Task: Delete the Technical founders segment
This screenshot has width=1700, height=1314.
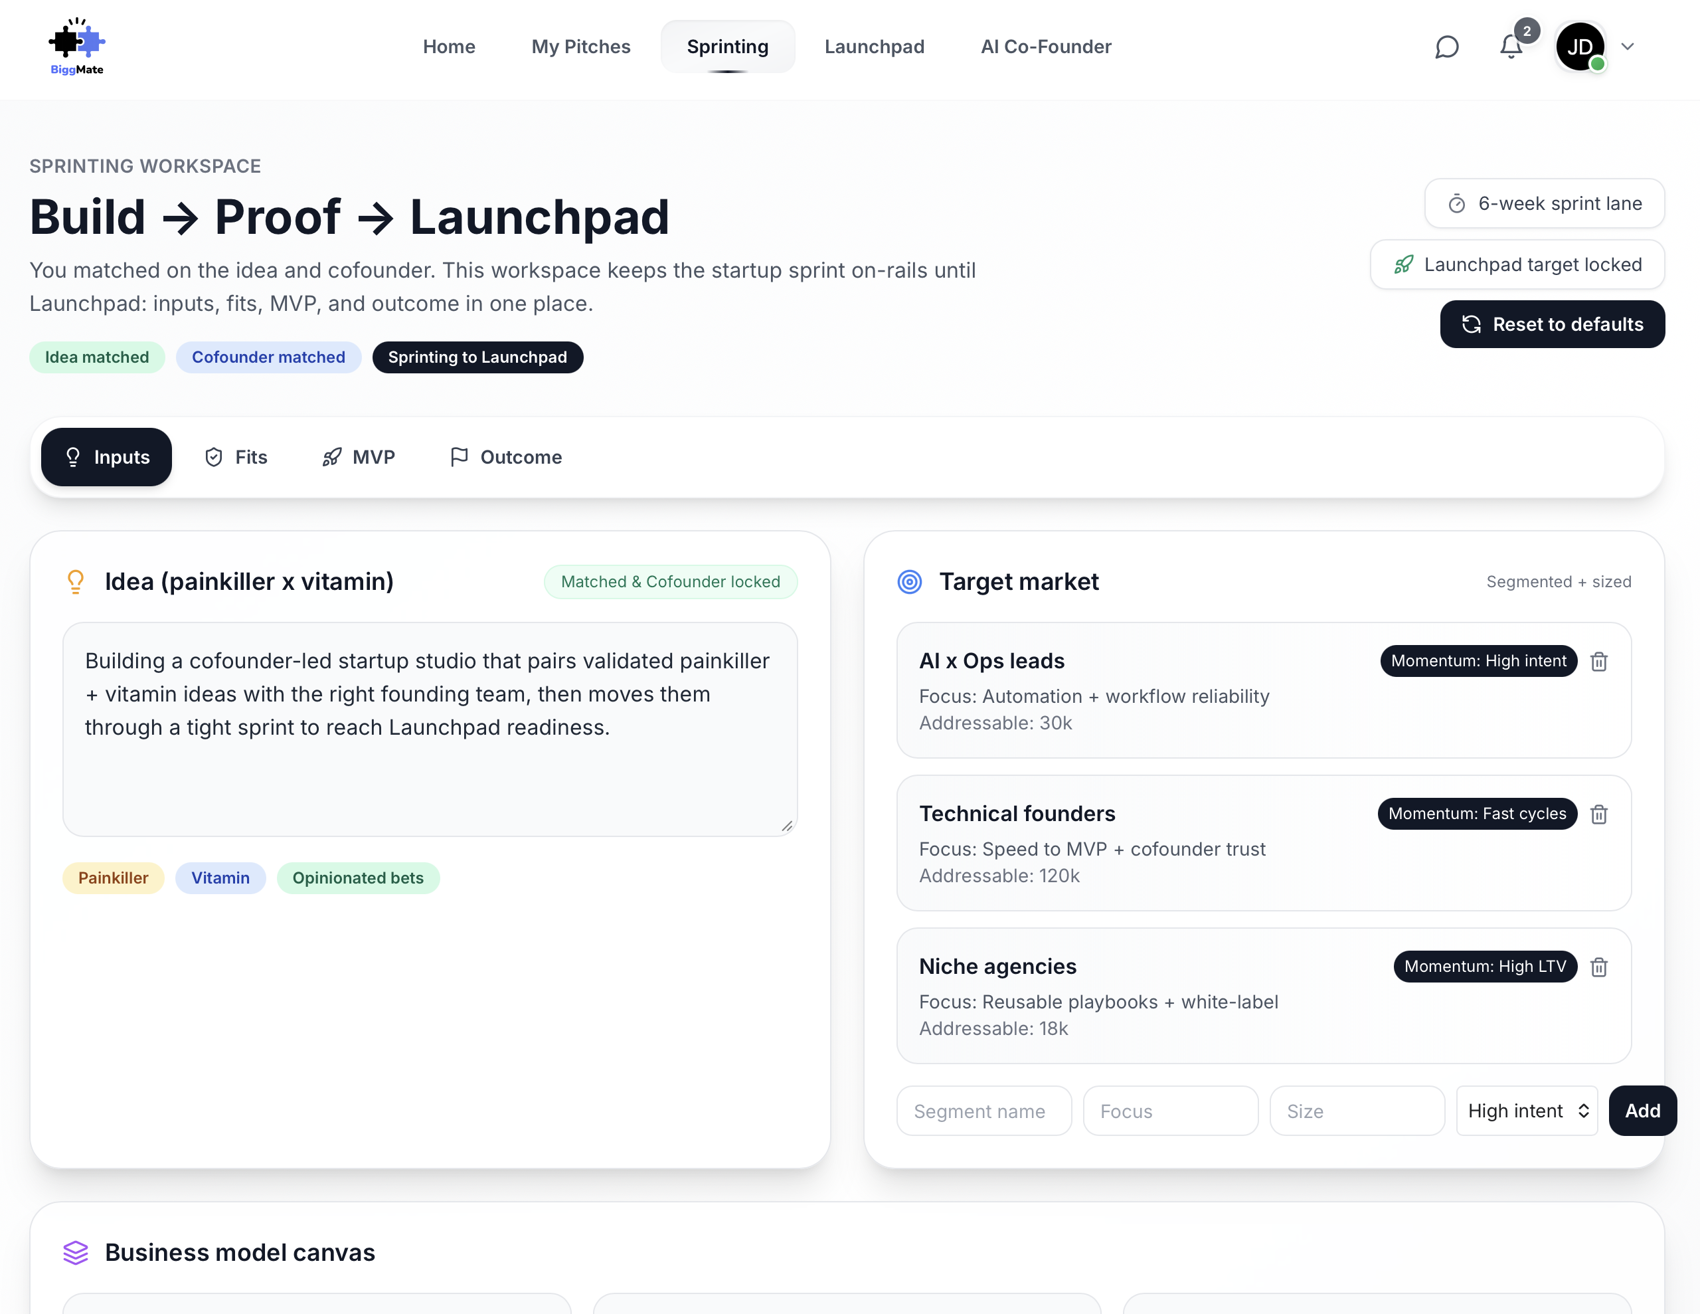Action: 1599,814
